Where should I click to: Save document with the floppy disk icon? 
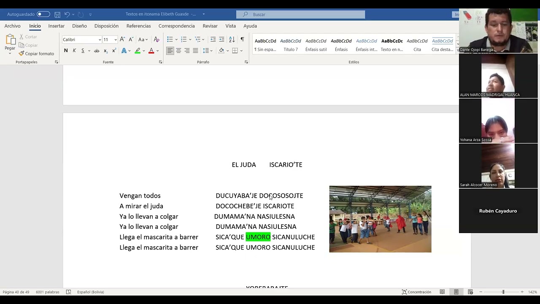57,14
